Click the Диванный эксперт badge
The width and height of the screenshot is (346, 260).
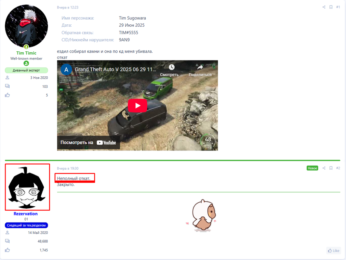tap(26, 70)
